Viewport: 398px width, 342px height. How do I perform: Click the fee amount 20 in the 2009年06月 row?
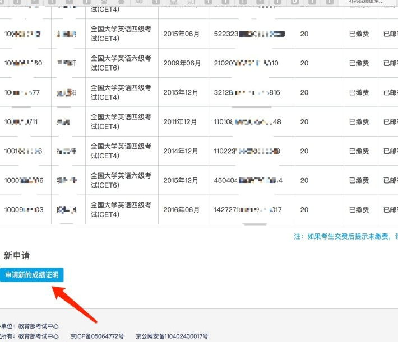[304, 63]
